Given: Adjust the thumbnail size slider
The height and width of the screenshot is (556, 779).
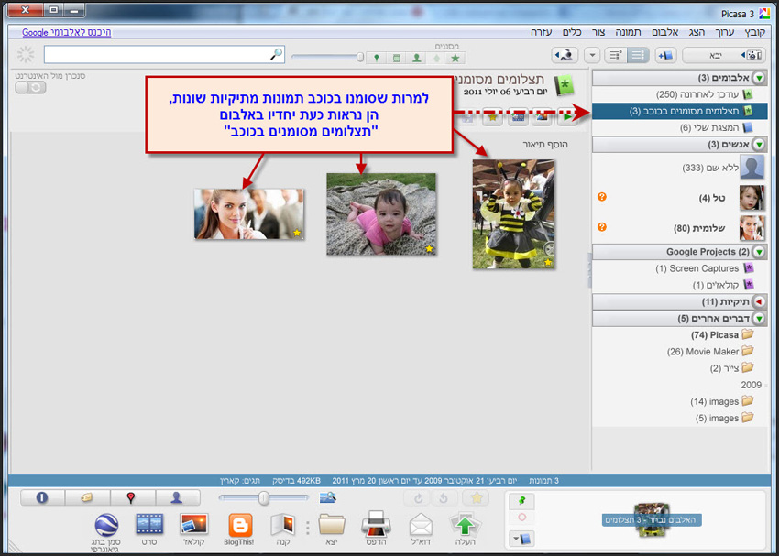Looking at the screenshot, I should [x=264, y=497].
